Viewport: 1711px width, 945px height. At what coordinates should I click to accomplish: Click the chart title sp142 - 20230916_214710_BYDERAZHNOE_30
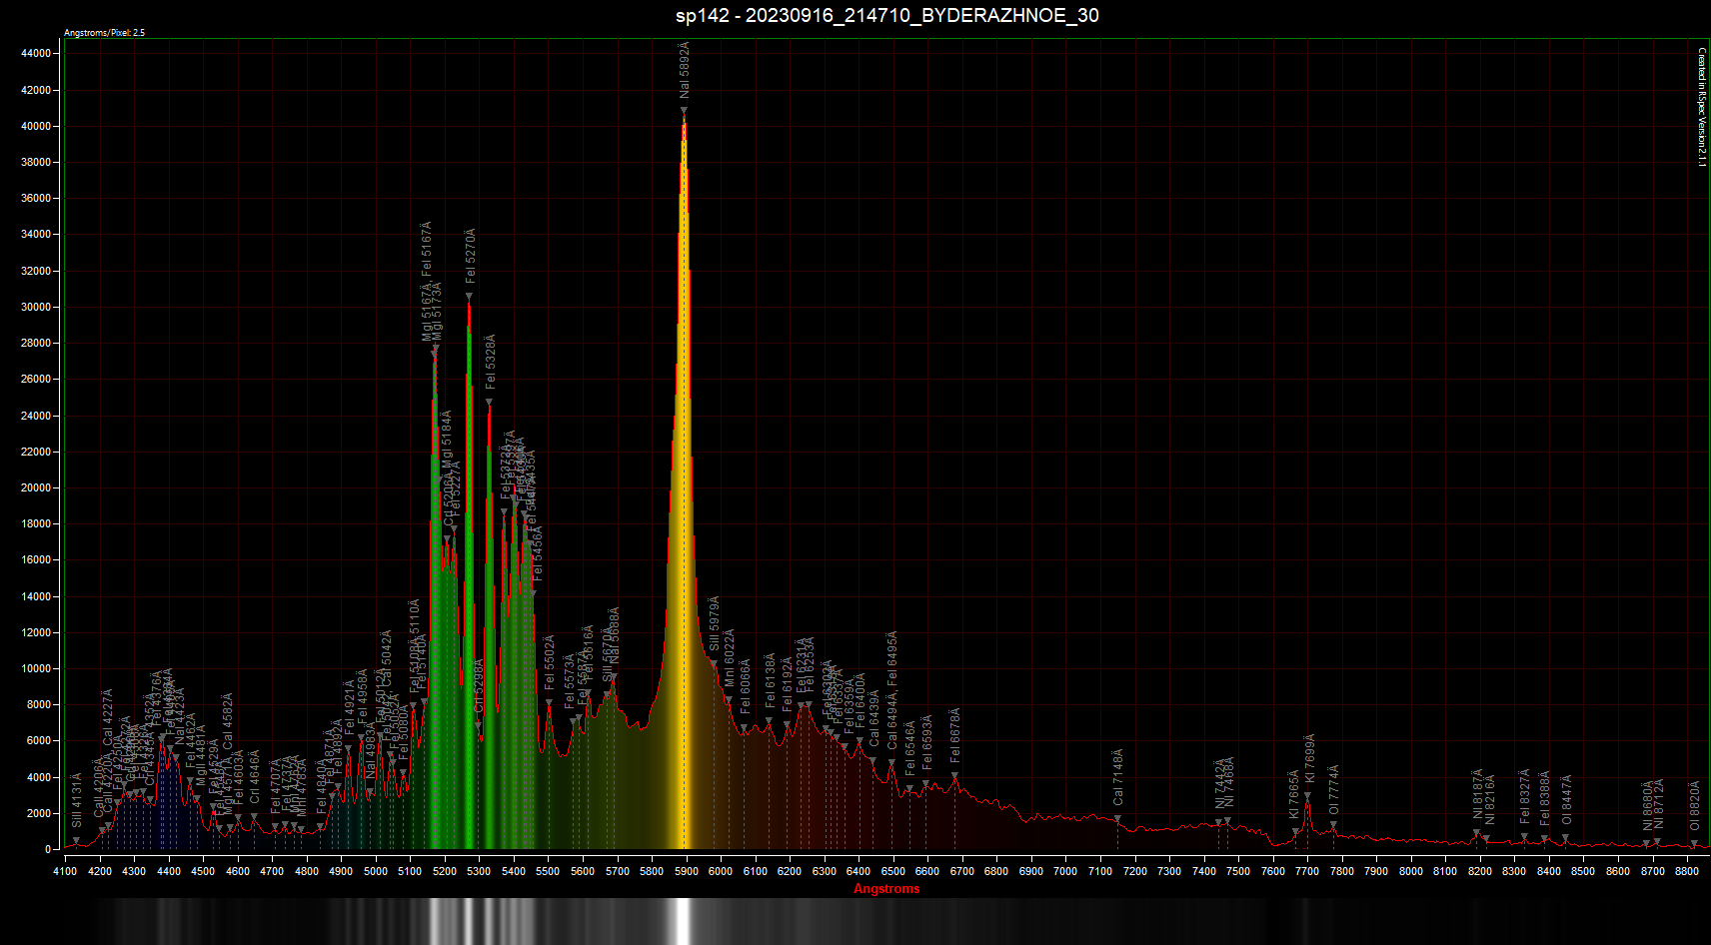[x=886, y=15]
